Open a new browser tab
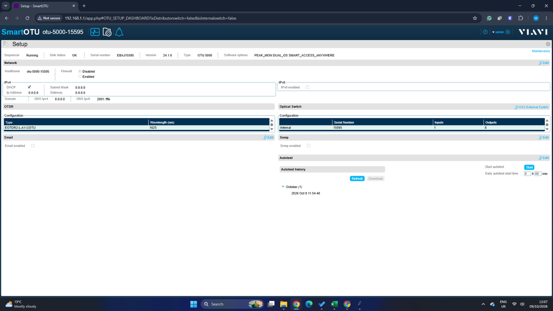 click(84, 6)
